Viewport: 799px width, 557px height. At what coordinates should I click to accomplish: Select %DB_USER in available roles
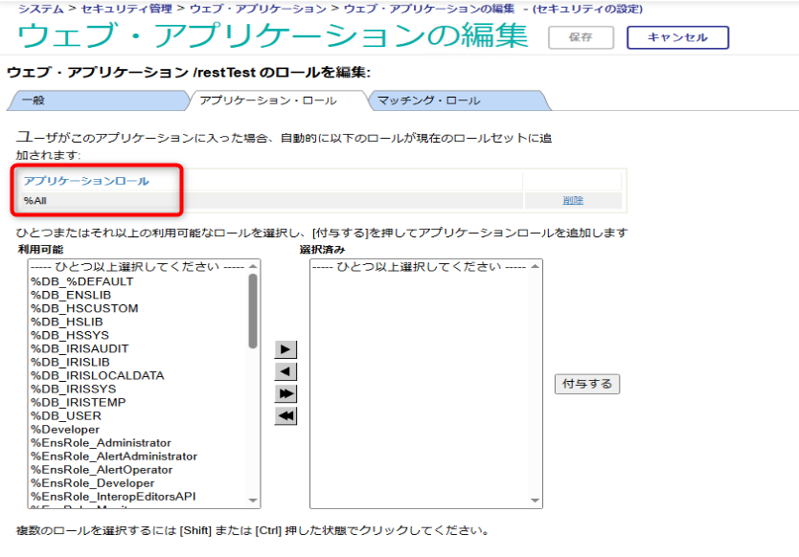tap(65, 416)
